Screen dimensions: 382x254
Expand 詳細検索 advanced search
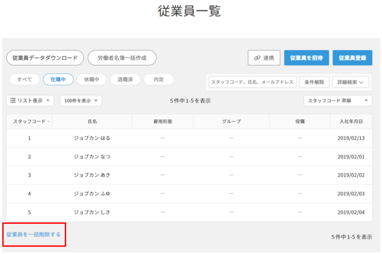point(350,82)
